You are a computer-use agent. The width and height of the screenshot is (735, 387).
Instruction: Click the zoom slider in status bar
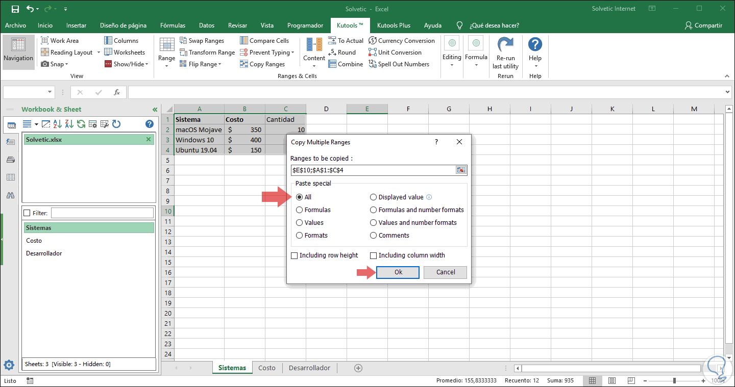(674, 381)
